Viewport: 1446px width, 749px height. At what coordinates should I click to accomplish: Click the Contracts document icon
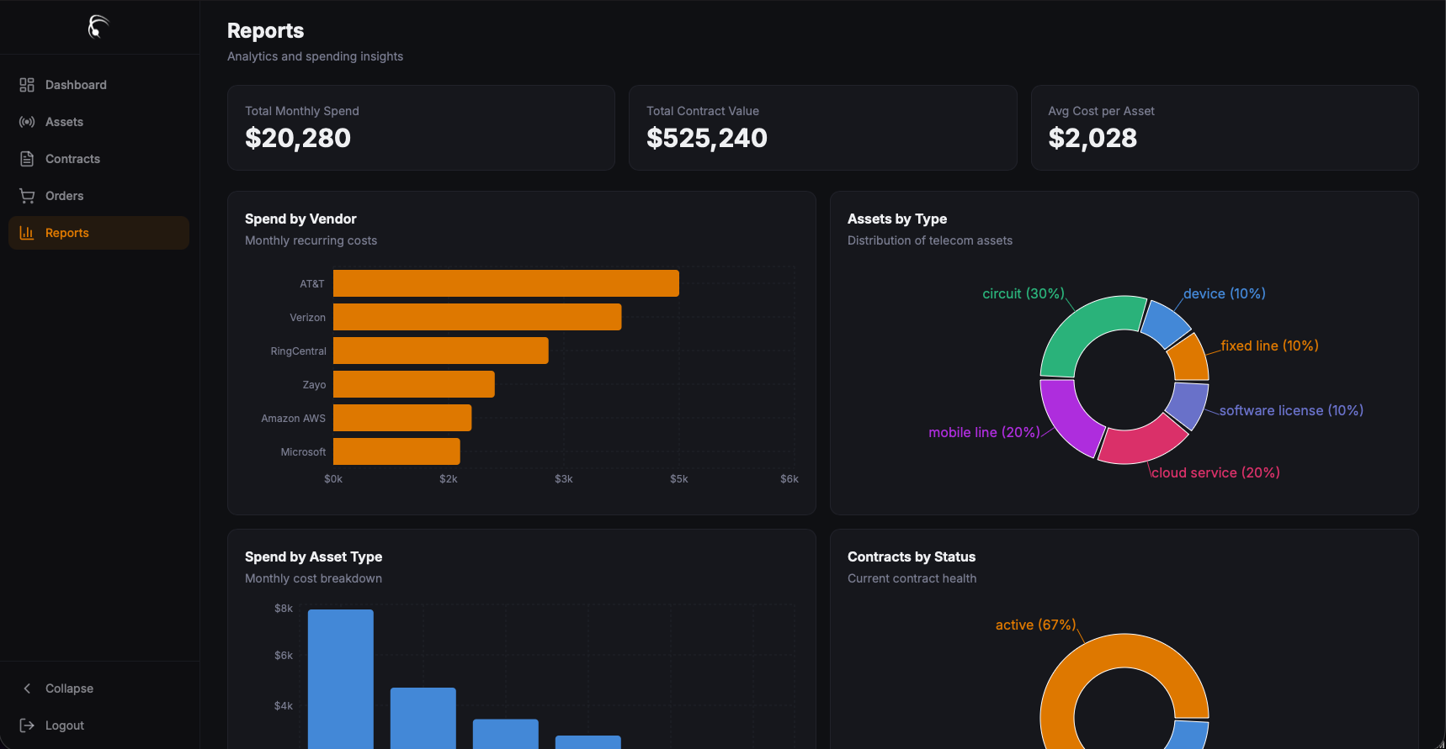pos(27,159)
